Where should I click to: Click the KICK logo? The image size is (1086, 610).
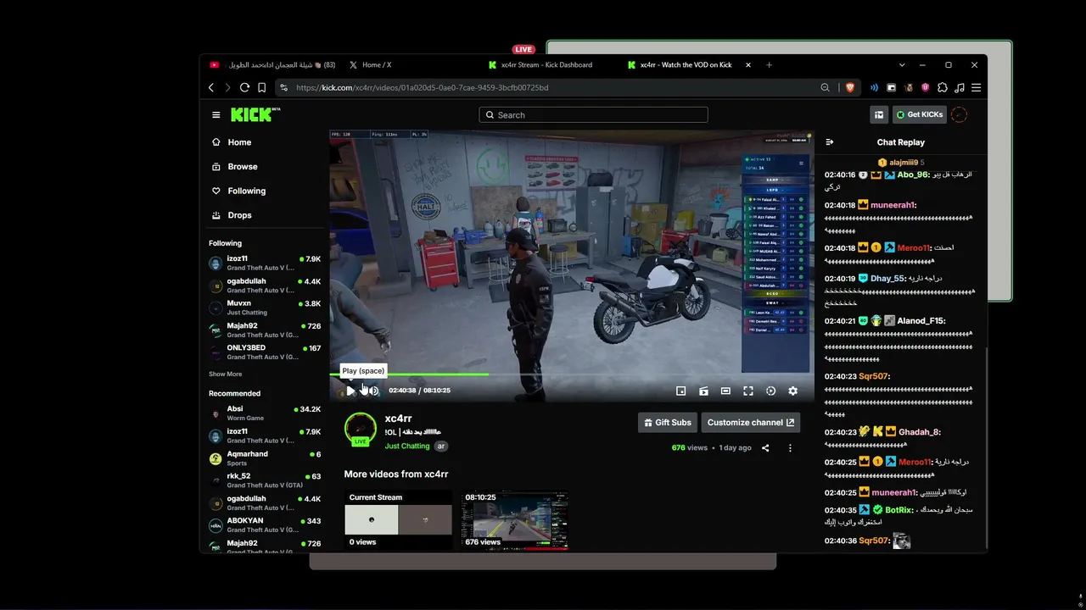pyautogui.click(x=255, y=114)
